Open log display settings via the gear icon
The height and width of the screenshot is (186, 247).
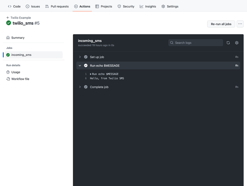pyautogui.click(x=237, y=43)
